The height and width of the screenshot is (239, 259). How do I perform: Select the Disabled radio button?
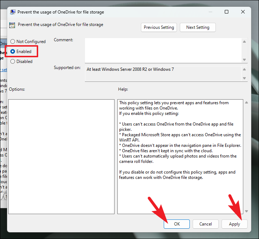(x=13, y=62)
